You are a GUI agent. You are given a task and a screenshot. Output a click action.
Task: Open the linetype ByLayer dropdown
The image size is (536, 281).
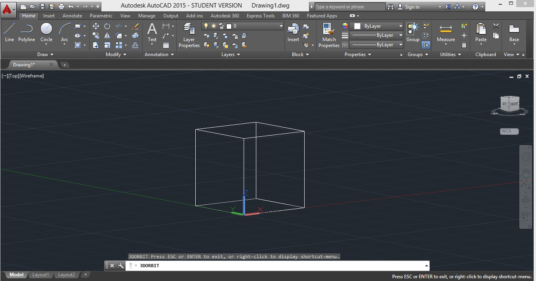[x=376, y=45]
